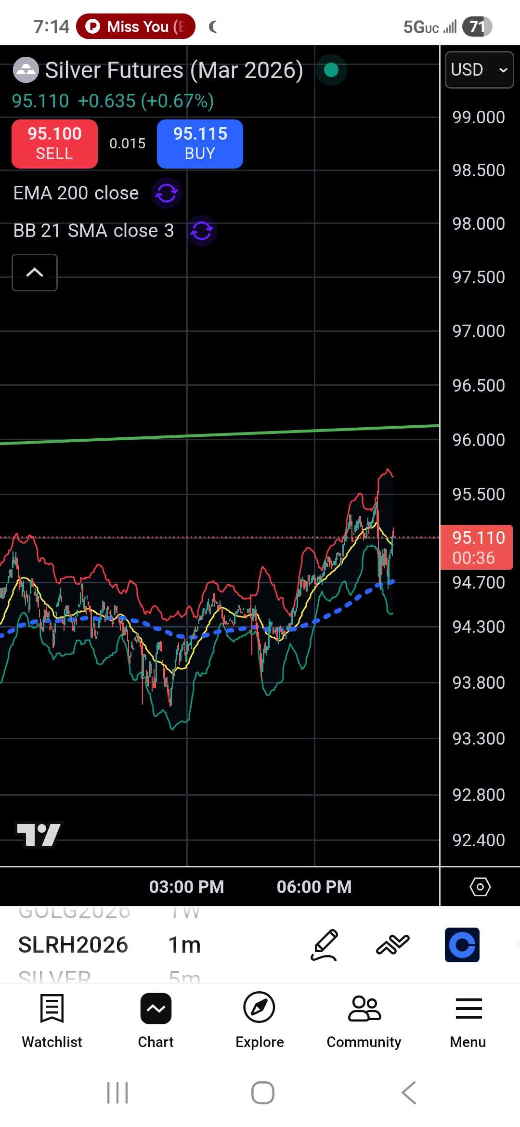
Task: Open the USD currency dropdown
Action: pyautogui.click(x=479, y=70)
